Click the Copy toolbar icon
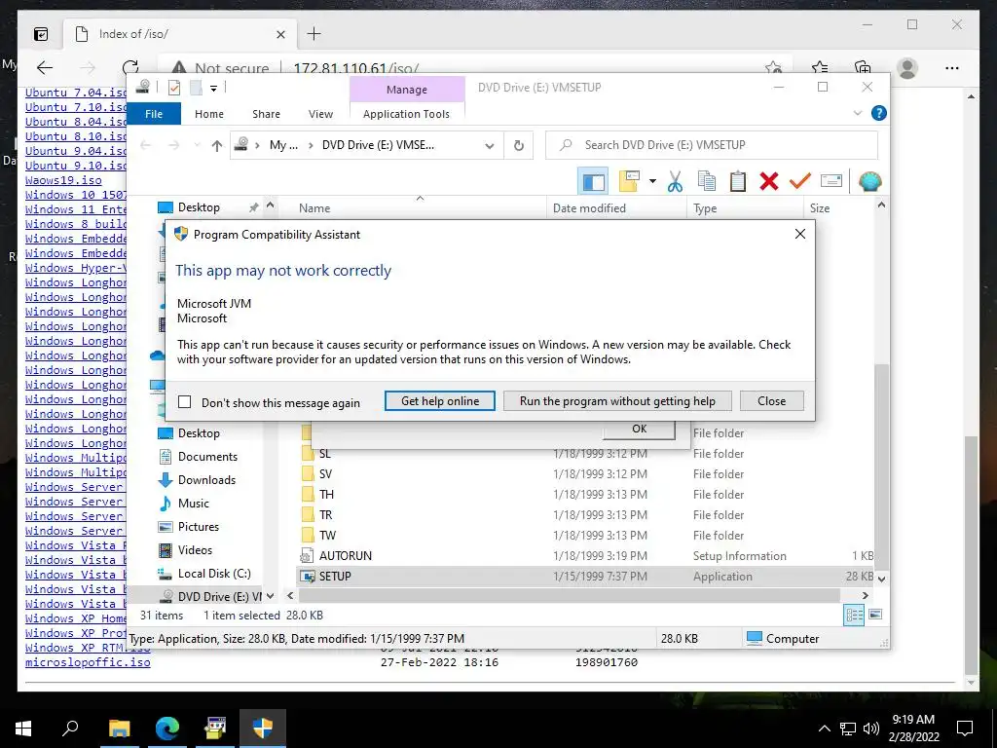This screenshot has height=748, width=997. point(707,181)
